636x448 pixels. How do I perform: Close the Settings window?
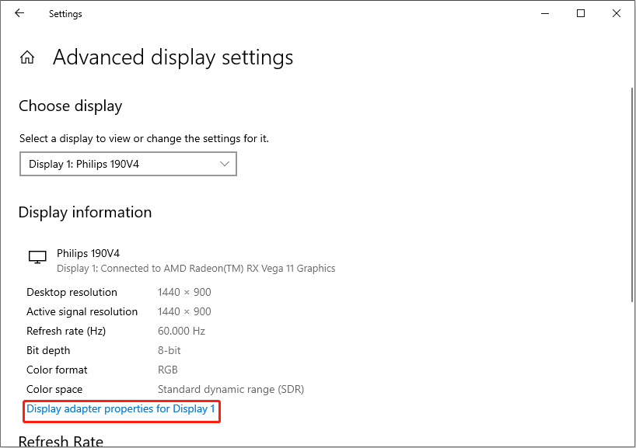tap(617, 13)
